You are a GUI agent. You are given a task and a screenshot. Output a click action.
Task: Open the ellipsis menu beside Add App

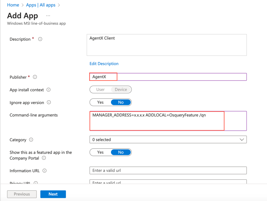pos(48,16)
